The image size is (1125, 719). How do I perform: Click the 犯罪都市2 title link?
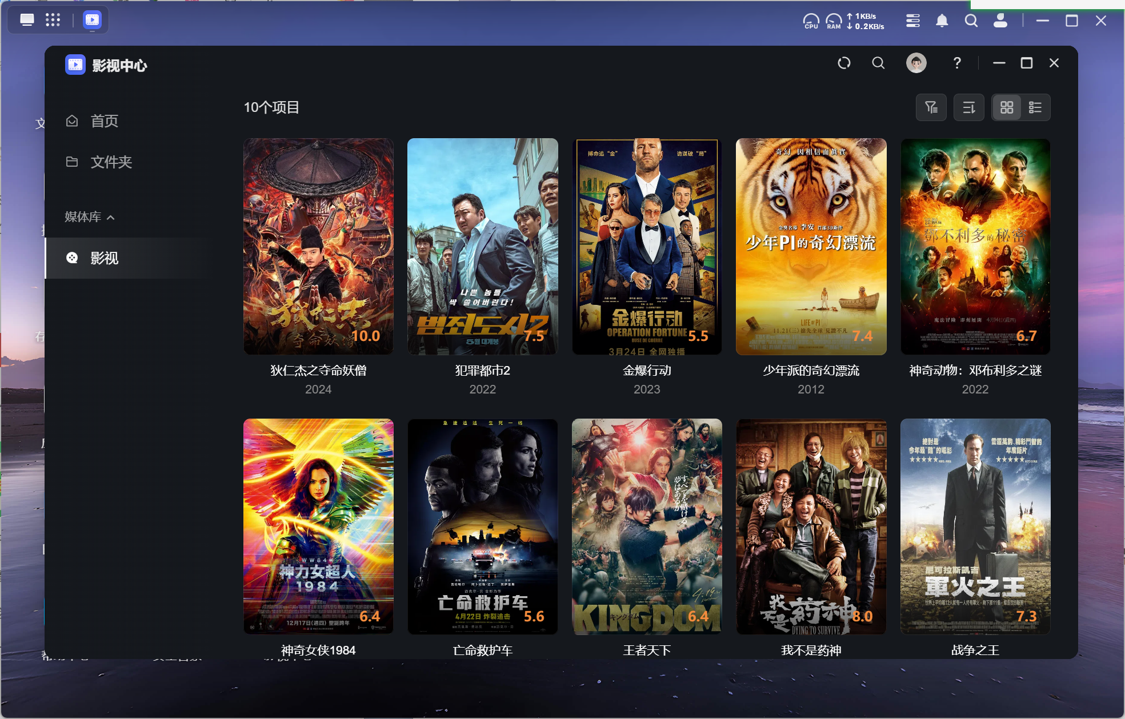(x=482, y=371)
